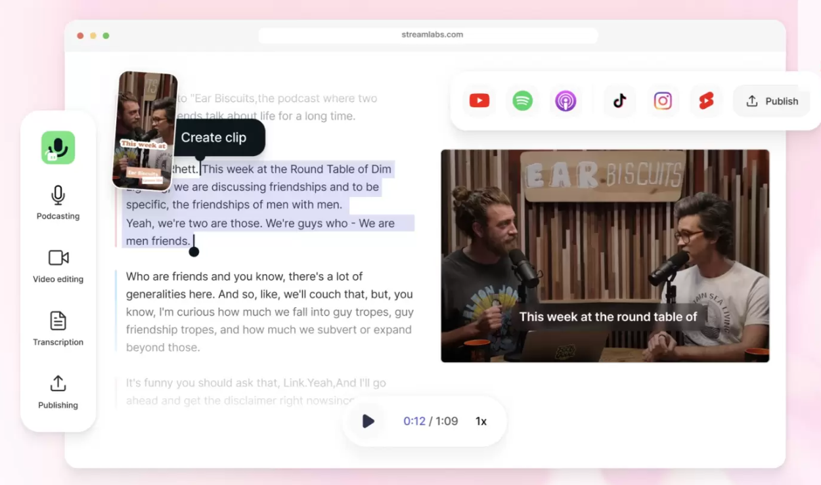The image size is (821, 485).
Task: Click the 1:09 total duration text
Action: (x=447, y=421)
